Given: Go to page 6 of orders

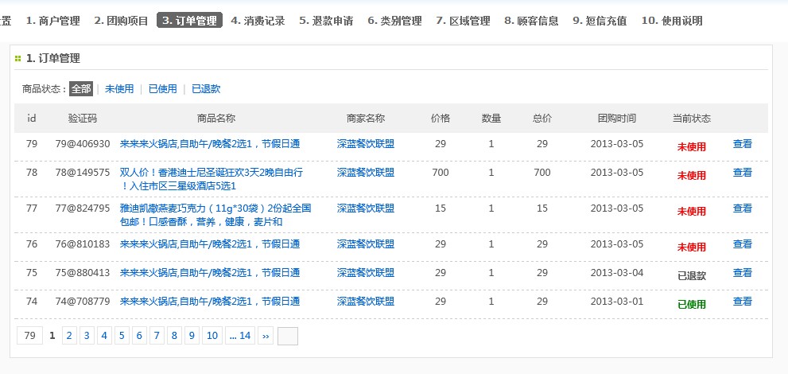Looking at the screenshot, I should (139, 335).
